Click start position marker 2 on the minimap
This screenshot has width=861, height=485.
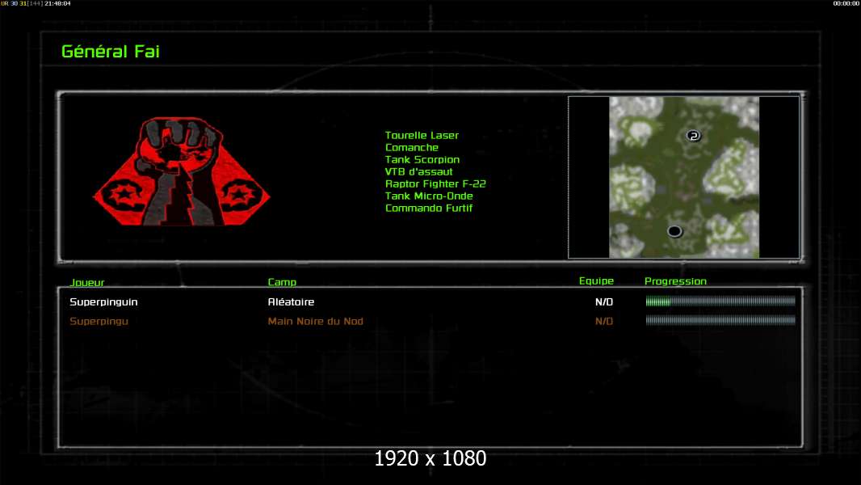[694, 136]
